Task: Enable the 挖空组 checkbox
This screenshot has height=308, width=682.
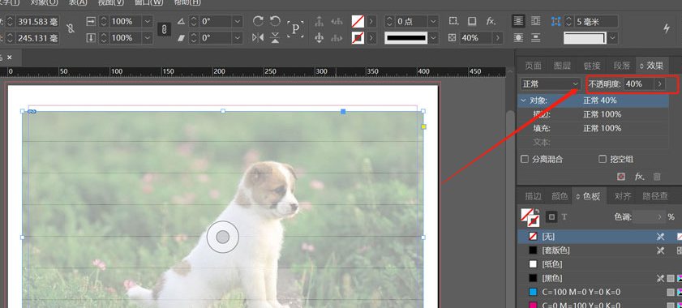Action: click(603, 159)
